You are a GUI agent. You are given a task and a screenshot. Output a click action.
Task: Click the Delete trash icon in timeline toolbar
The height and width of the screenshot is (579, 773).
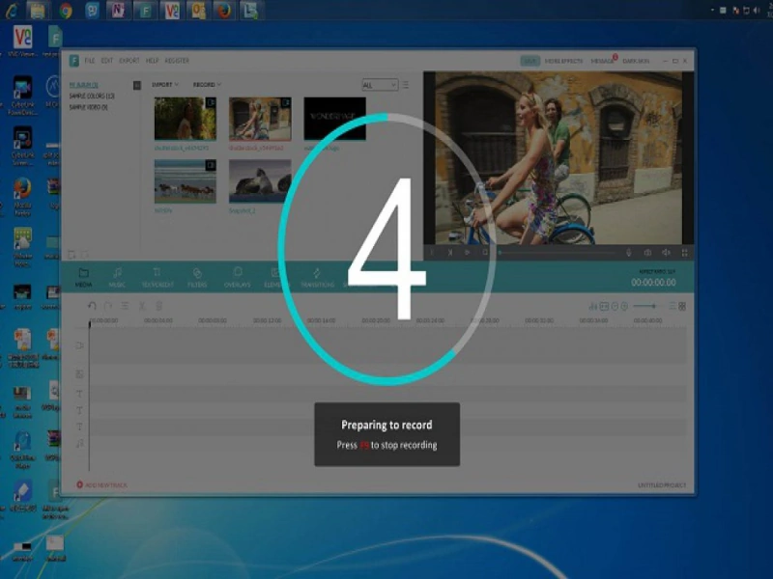click(158, 306)
